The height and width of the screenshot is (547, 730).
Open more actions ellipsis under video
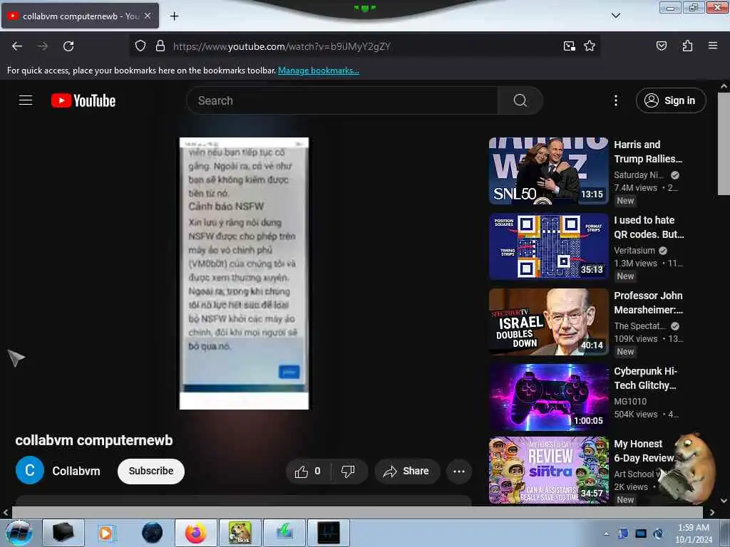coord(459,472)
